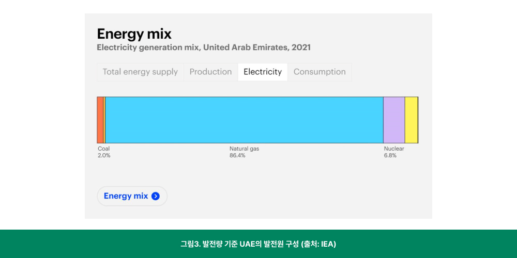The width and height of the screenshot is (517, 258).
Task: Click the orange Coal bar segment
Action: pos(100,120)
